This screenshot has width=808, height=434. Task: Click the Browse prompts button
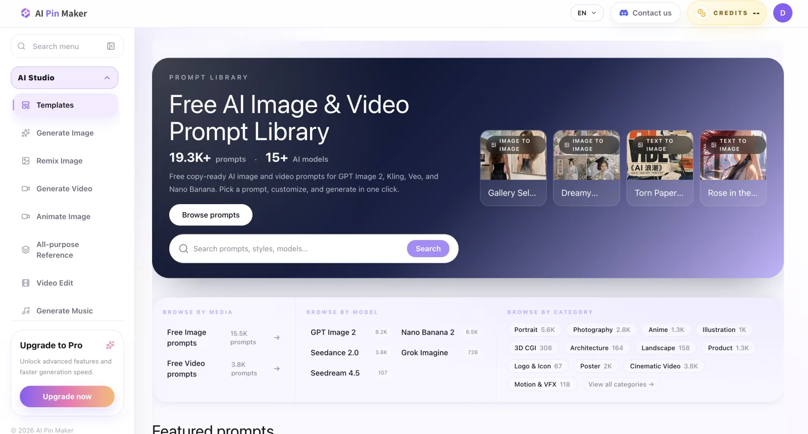[211, 215]
